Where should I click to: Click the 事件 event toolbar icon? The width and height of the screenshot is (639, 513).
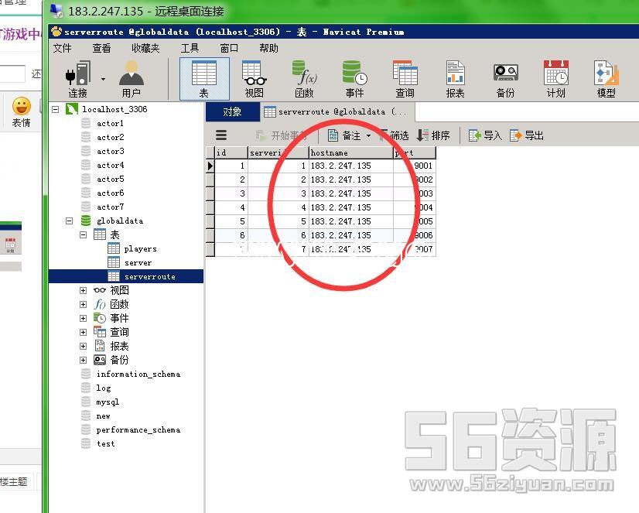tap(354, 79)
